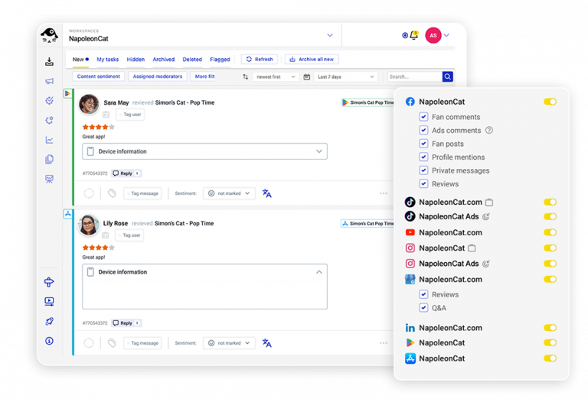This screenshot has height=402, width=588.
Task: Switch to the My tasks tab
Action: pos(108,59)
